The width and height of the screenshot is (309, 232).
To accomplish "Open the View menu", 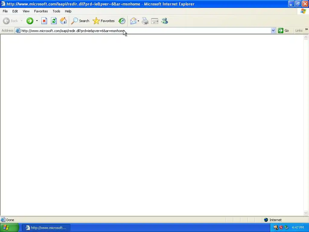I will [x=26, y=11].
